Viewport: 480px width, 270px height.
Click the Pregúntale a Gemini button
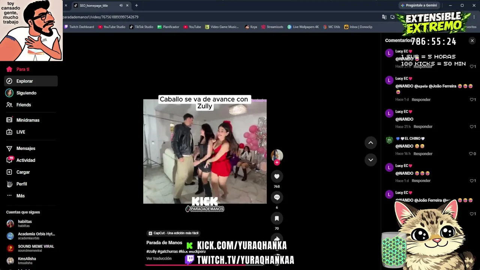[x=419, y=6]
